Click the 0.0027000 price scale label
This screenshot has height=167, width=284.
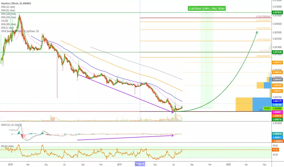click(277, 39)
